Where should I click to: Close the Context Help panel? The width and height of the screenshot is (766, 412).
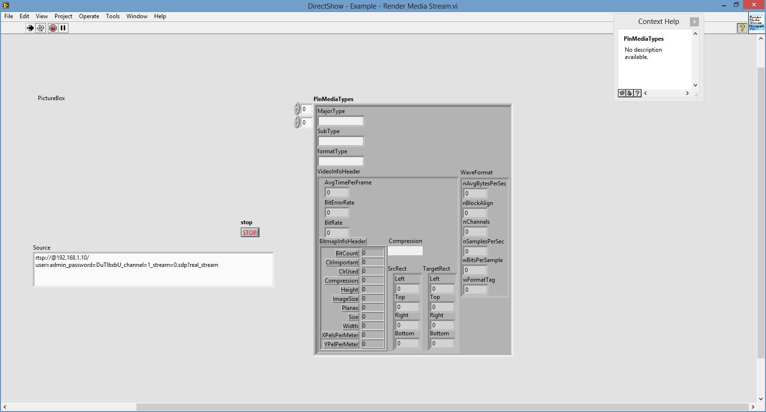tap(694, 22)
